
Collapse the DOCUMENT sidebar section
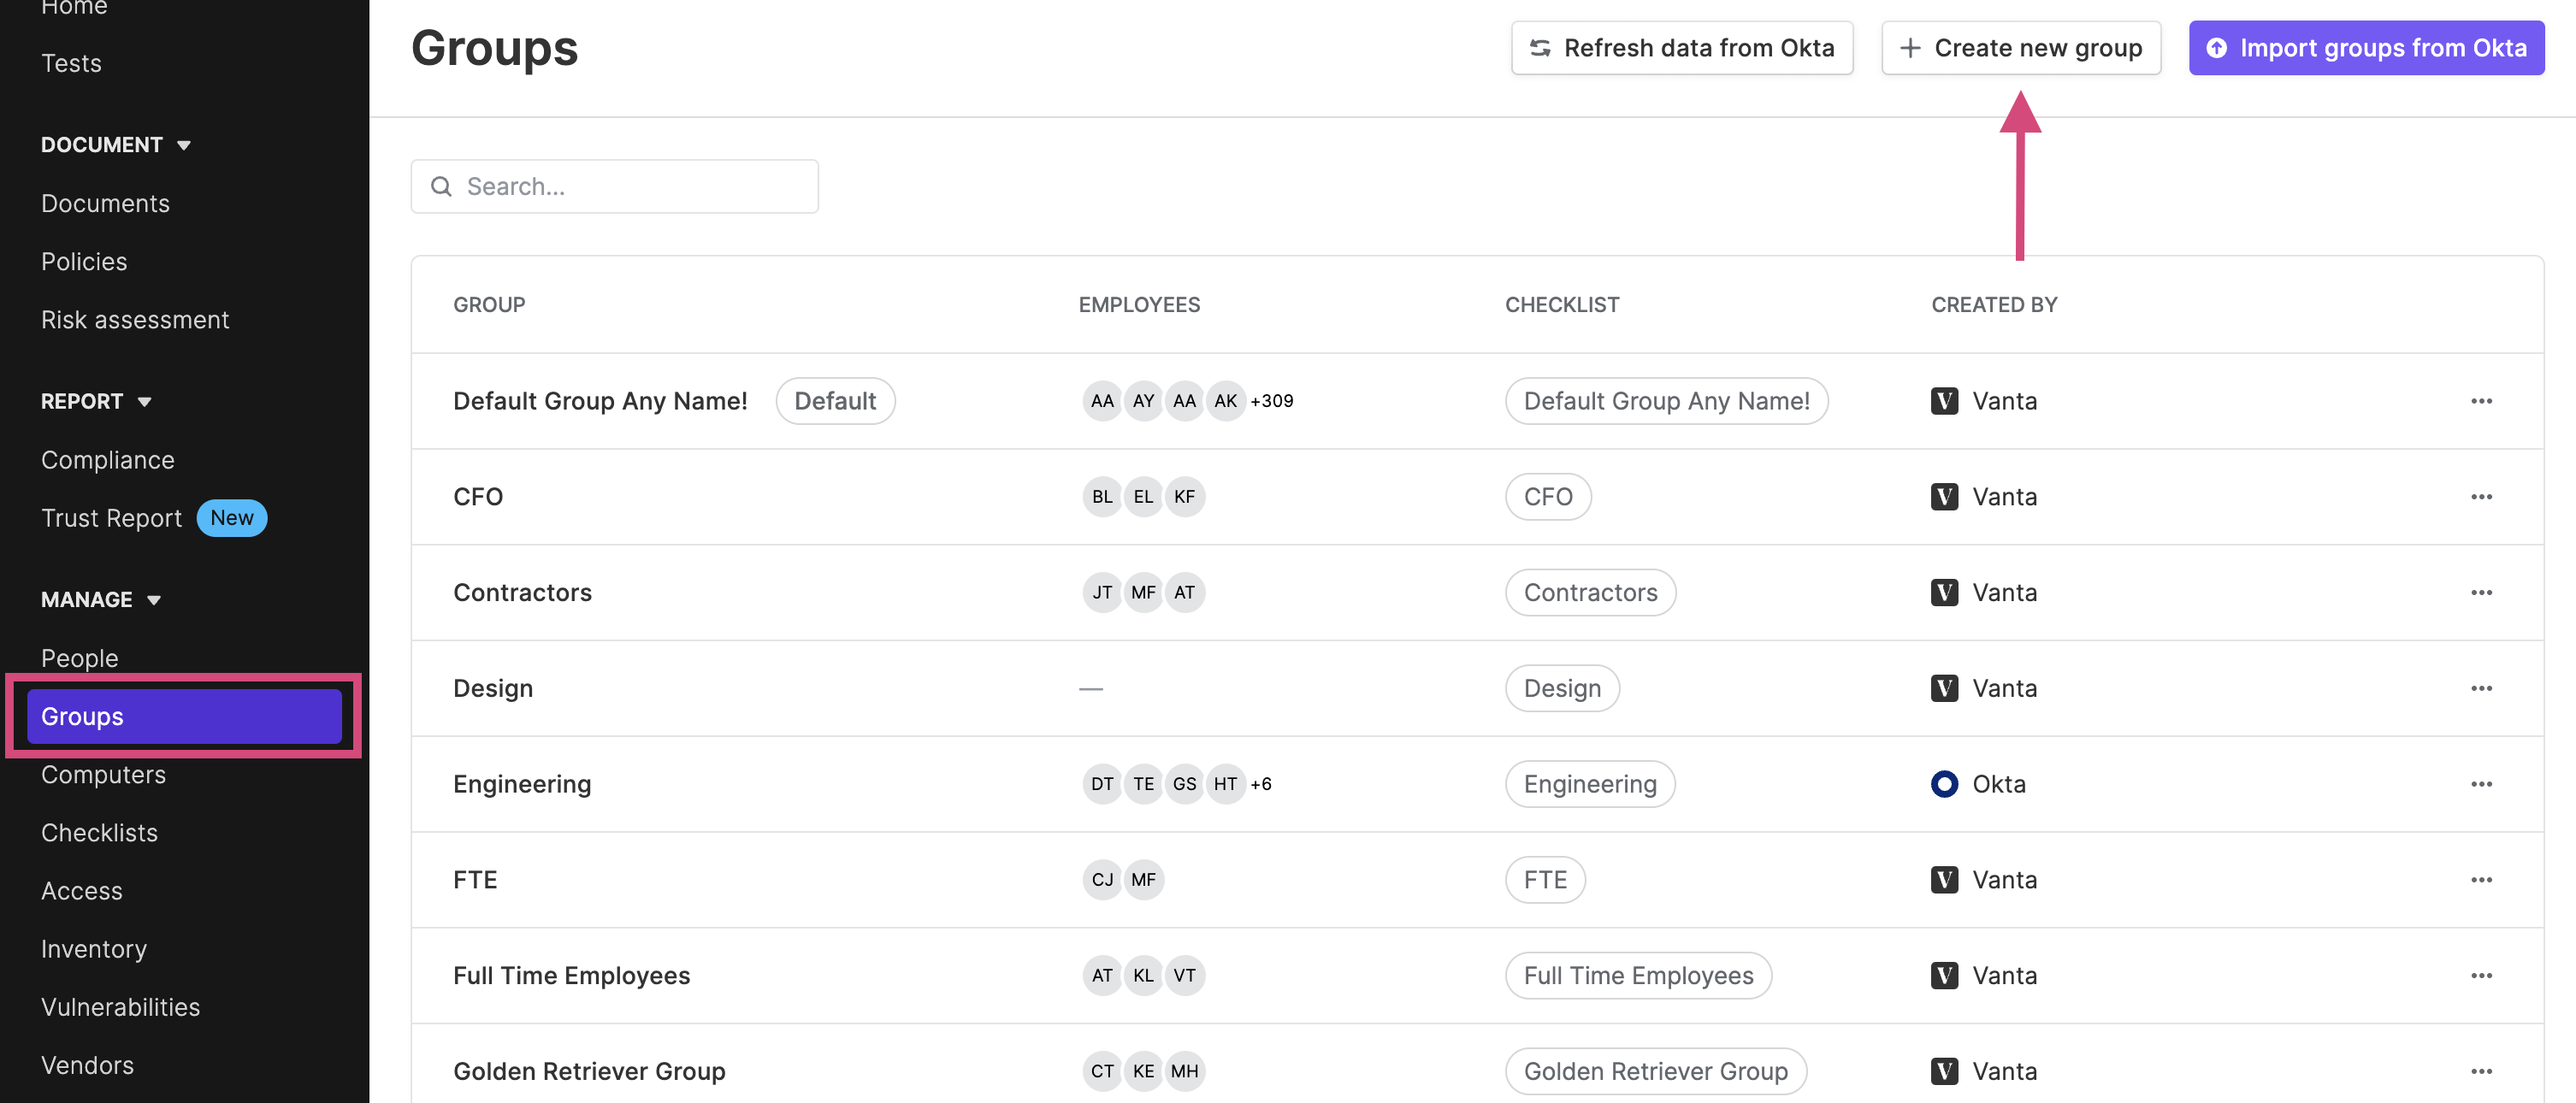click(116, 145)
